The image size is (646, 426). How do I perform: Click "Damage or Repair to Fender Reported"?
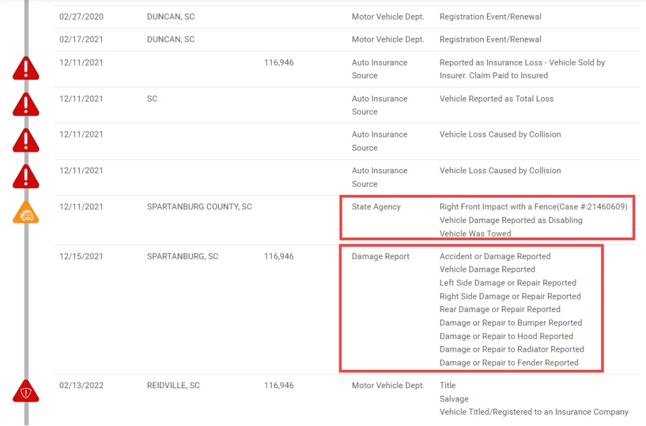coord(509,363)
